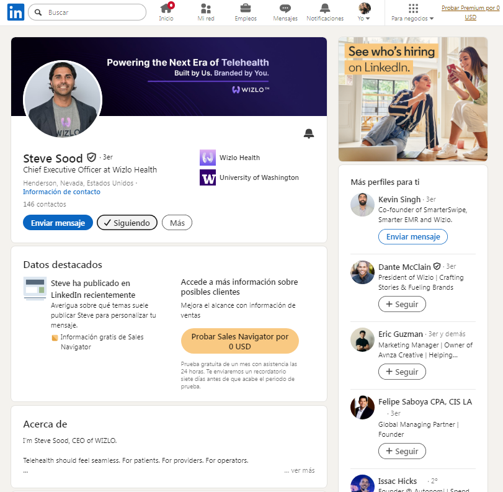The width and height of the screenshot is (503, 492).
Task: Open Dante McClain's profile photo
Action: (362, 272)
